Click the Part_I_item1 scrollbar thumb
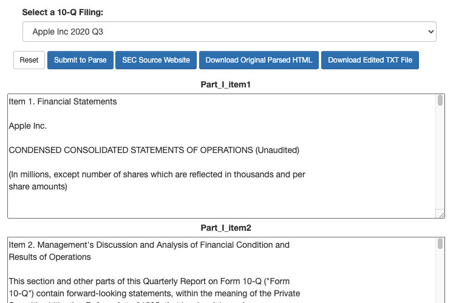 440,100
